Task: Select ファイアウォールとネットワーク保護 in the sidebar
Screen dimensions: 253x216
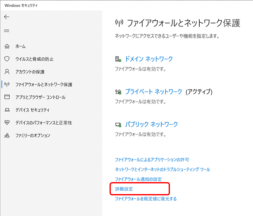Action: (44, 85)
